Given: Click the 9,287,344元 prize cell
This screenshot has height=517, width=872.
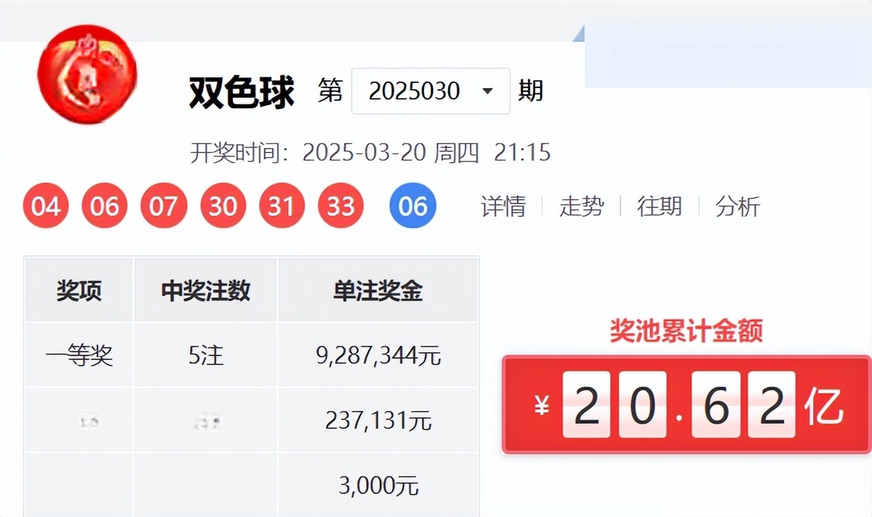Looking at the screenshot, I should pos(379,356).
